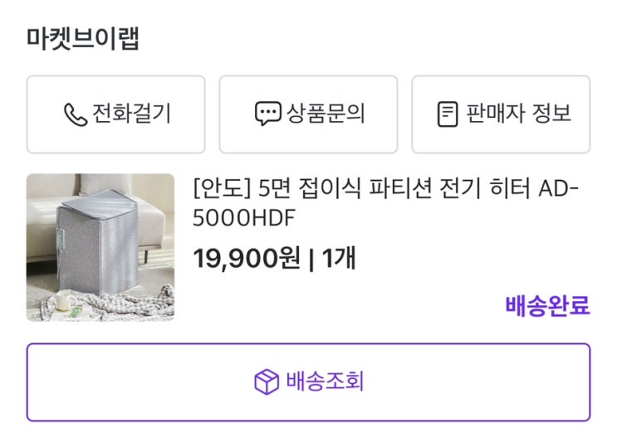This screenshot has width=617, height=442.
Task: Click the speech bubble inquiry icon
Action: click(x=268, y=114)
